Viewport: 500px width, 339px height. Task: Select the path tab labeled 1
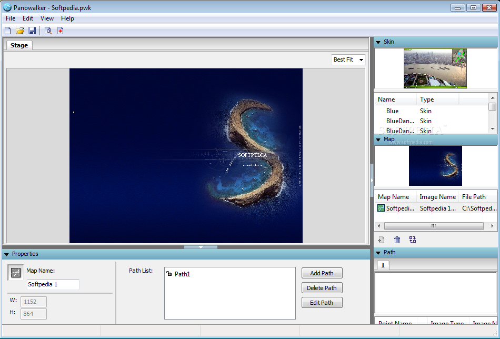click(x=383, y=265)
